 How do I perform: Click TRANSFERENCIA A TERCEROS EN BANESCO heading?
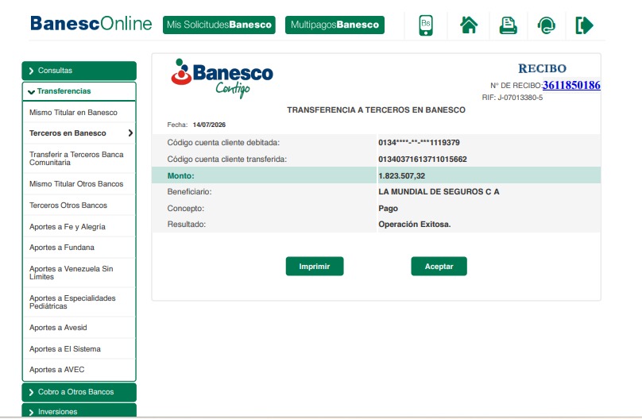(x=377, y=110)
